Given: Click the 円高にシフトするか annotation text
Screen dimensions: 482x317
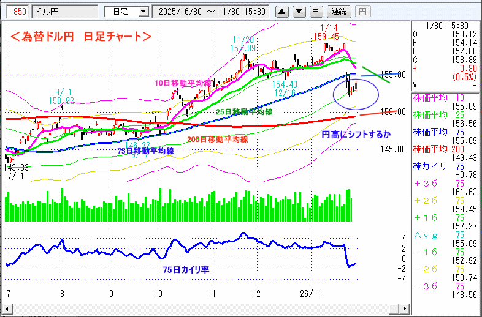Looking at the screenshot, I should pos(356,133).
